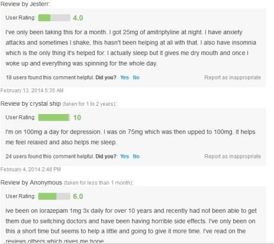Image resolution: width=274 pixels, height=244 pixels.
Task: Click Yes on Jesterr's review helpfulness
Action: click(x=124, y=77)
